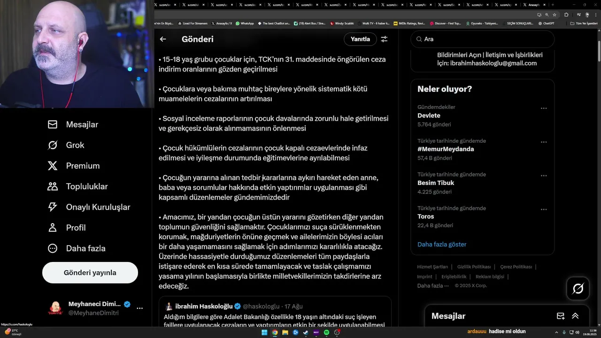Click the new message icon in Mesajlar drawer
This screenshot has width=601, height=338.
[561, 316]
